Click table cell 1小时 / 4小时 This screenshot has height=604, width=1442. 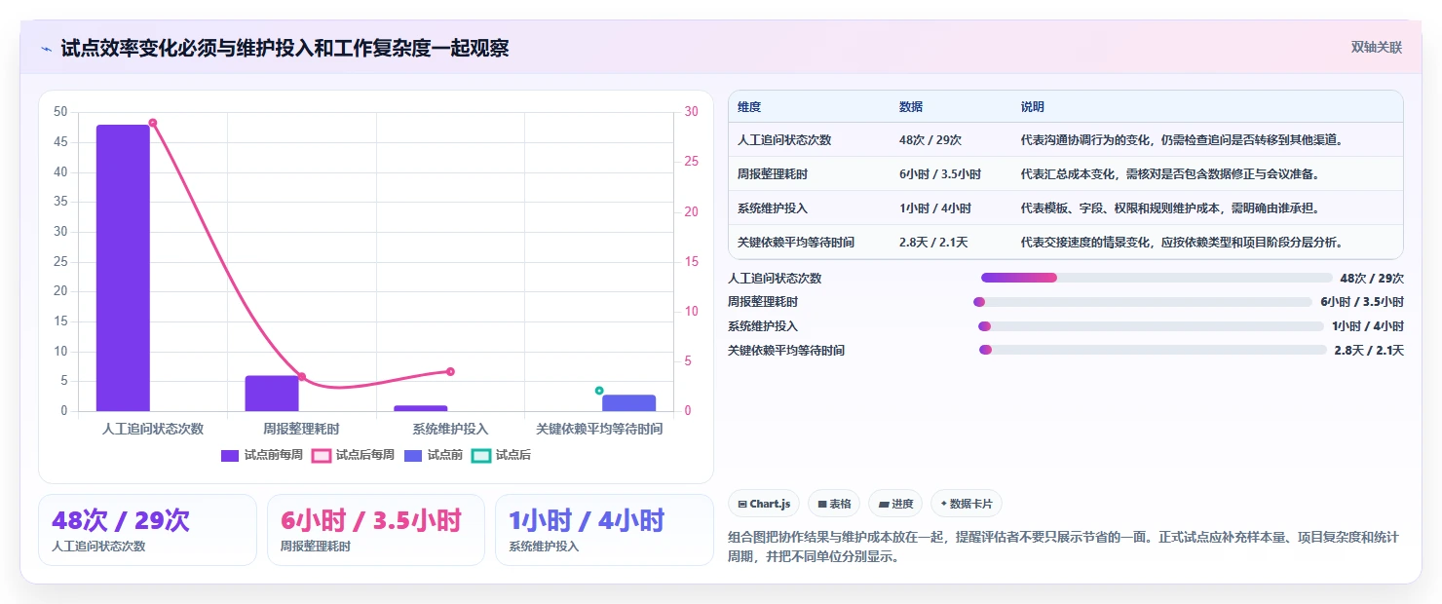[x=934, y=208]
